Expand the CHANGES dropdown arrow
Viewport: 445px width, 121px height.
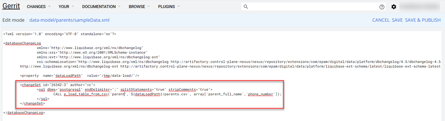[49, 7]
